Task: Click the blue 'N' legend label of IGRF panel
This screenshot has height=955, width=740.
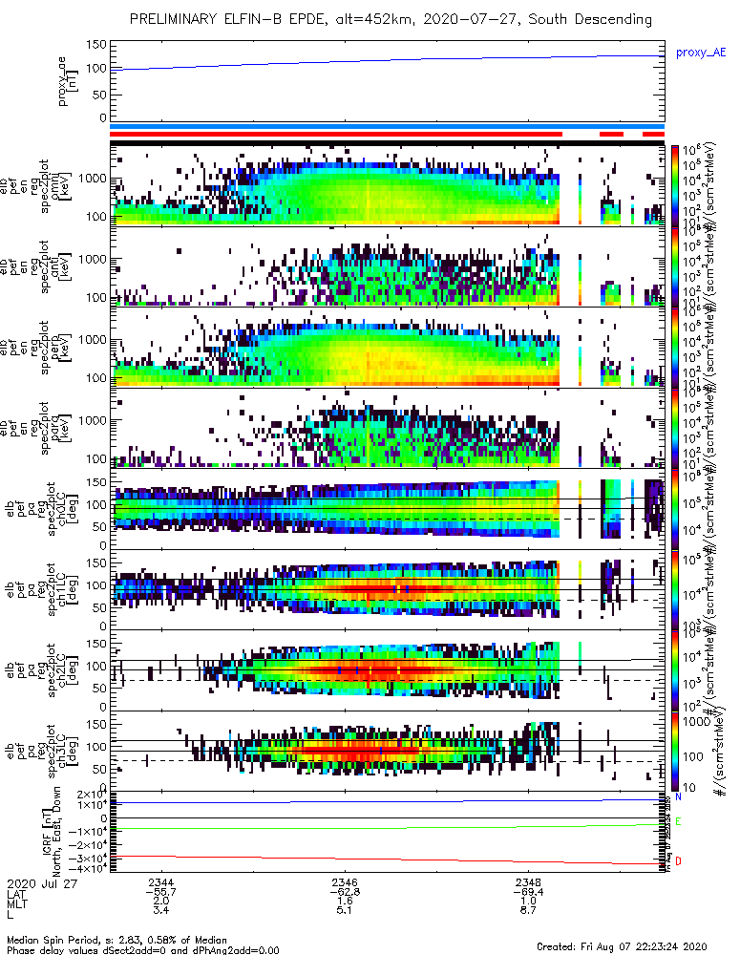Action: point(678,796)
